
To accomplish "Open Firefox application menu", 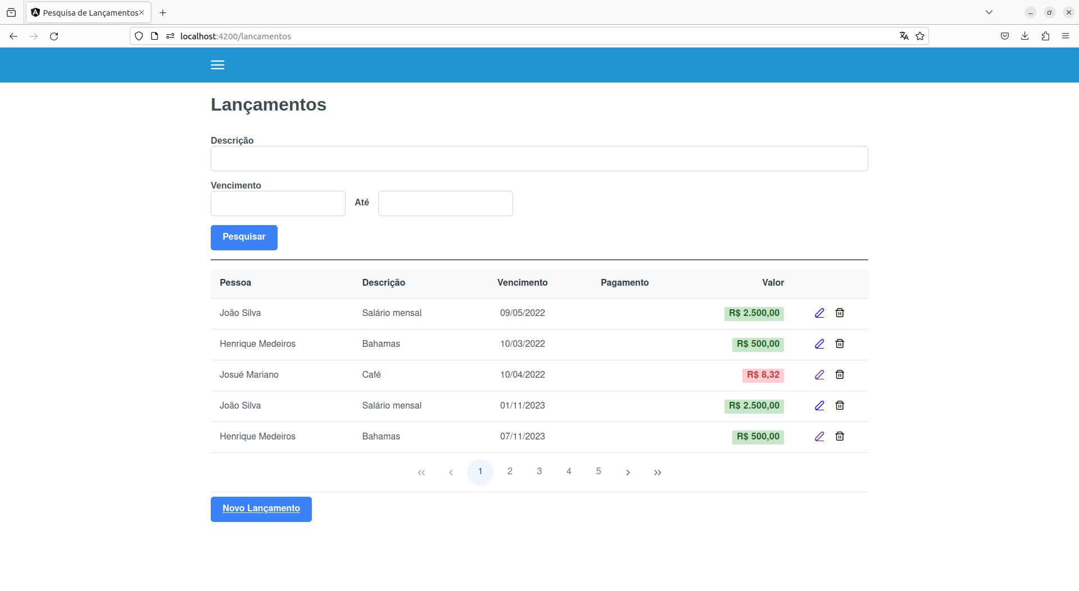I will click(1066, 36).
